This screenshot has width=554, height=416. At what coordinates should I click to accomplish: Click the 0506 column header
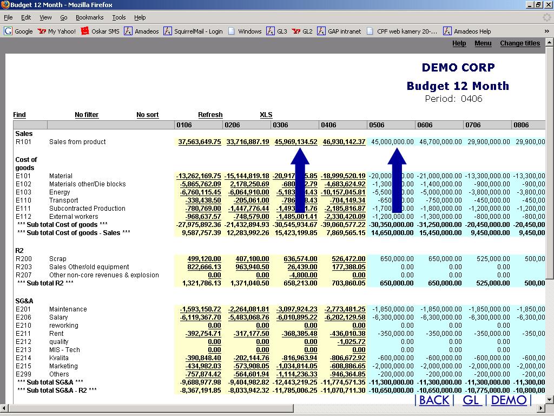pos(391,125)
